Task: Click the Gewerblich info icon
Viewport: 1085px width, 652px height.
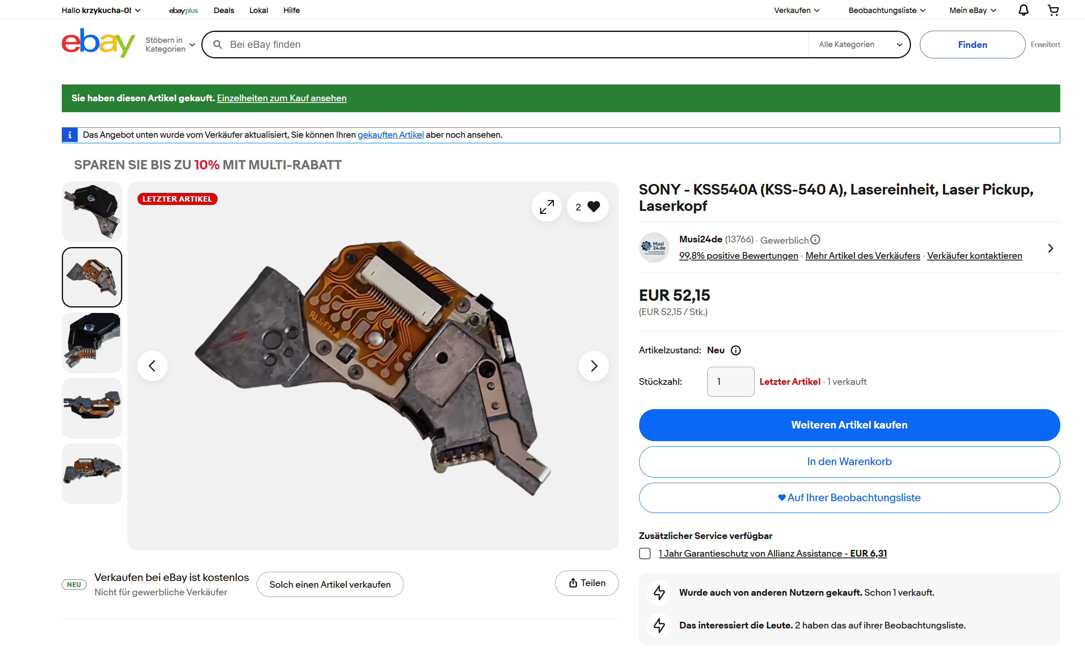Action: tap(815, 239)
